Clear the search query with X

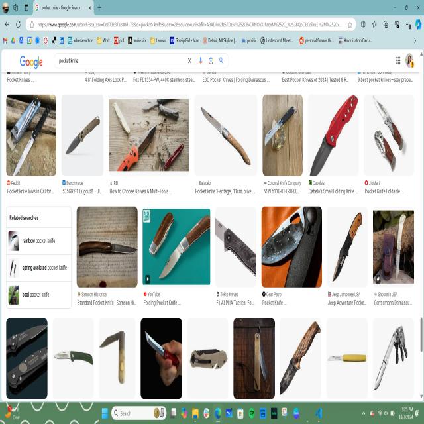189,61
